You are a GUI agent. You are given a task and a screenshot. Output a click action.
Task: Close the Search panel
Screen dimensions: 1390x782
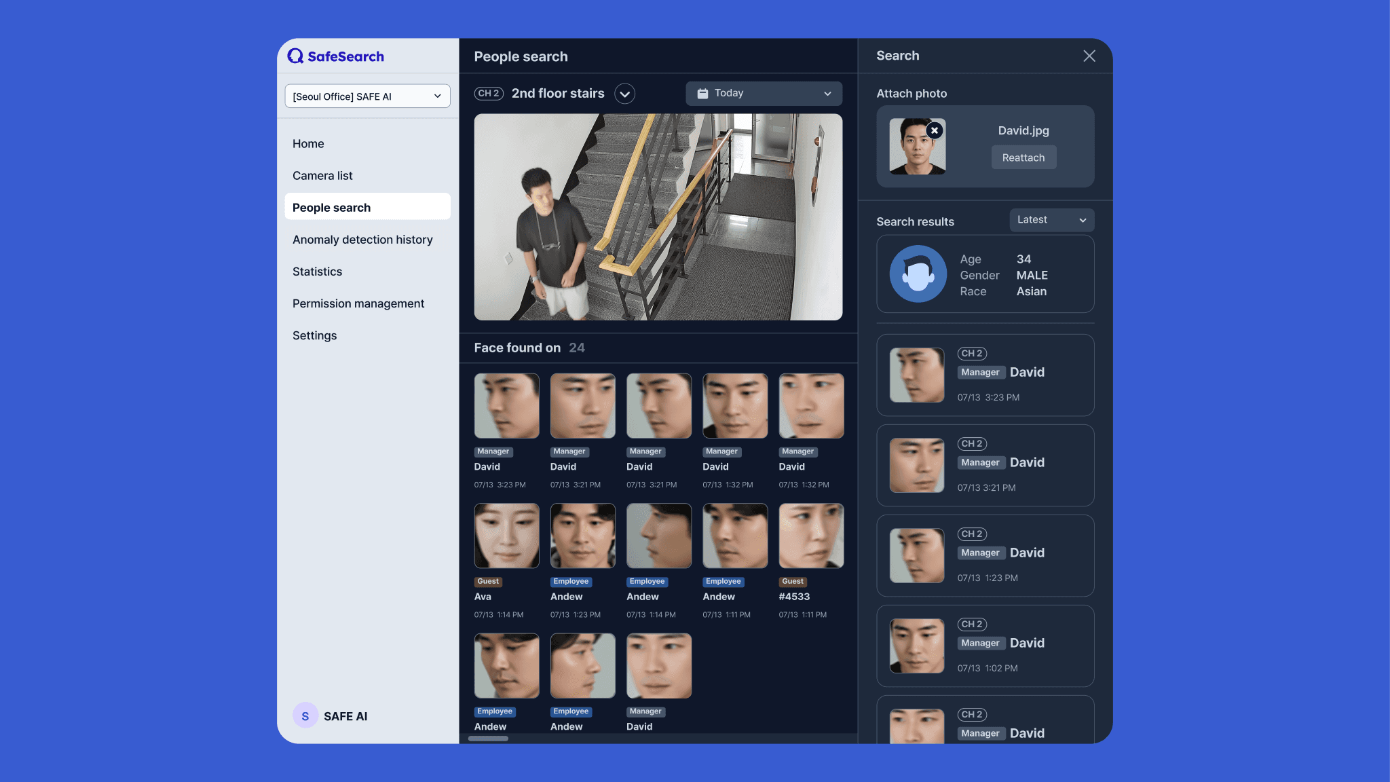pyautogui.click(x=1089, y=56)
